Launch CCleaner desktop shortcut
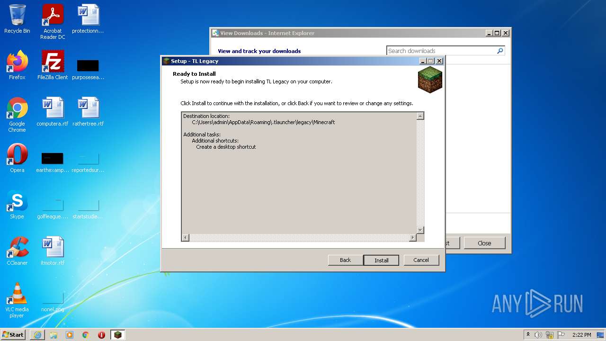 click(x=17, y=251)
